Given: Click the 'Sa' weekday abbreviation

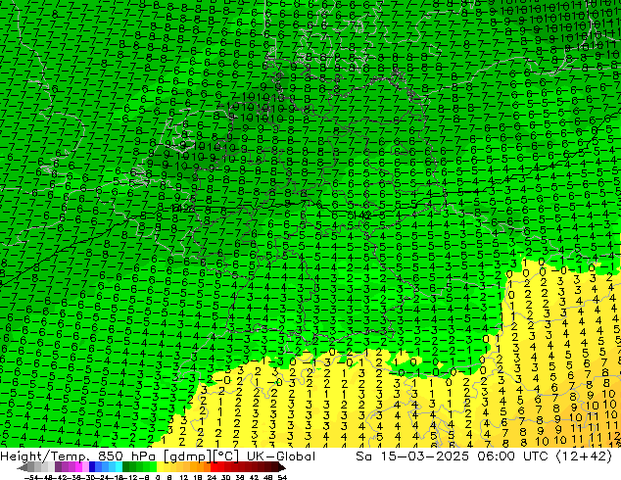Looking at the screenshot, I should (364, 456).
